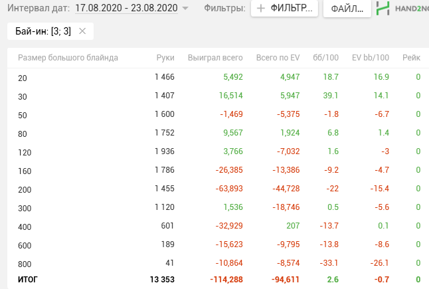Click the ФИЛЬТР... add filter button
This screenshot has height=289, width=429.
click(284, 8)
